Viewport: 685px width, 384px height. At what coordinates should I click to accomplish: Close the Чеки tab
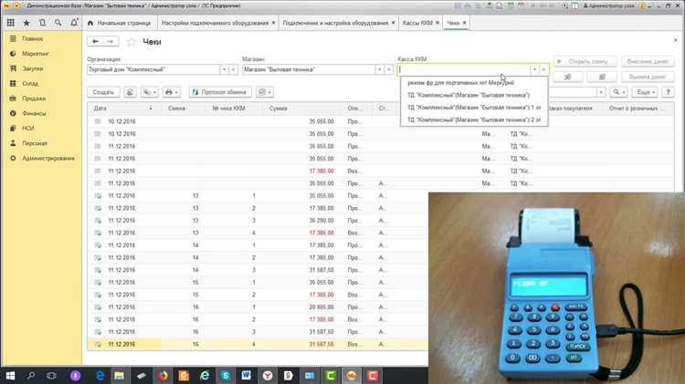coord(464,23)
